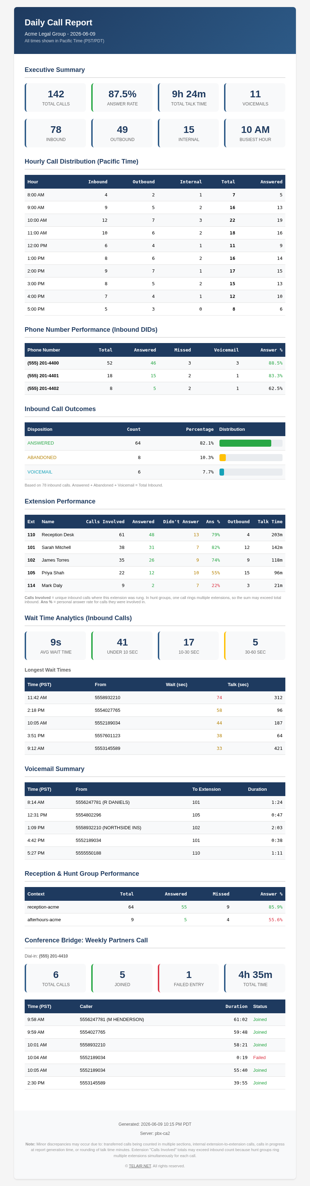310x1186 pixels.
Task: Click the Hour column header
Action: click(33, 182)
